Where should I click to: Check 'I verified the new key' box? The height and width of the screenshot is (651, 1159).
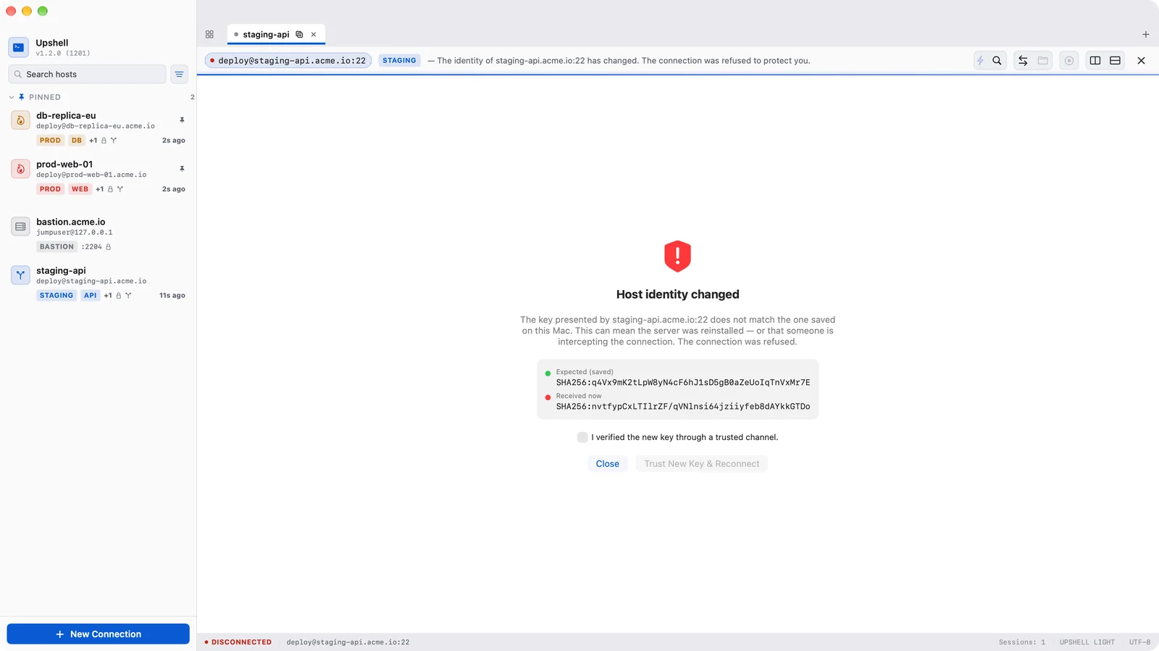pyautogui.click(x=582, y=437)
